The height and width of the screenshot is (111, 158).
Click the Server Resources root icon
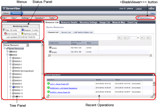tap(7, 48)
